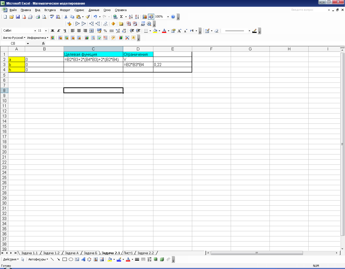The width and height of the screenshot is (345, 269).
Task: Select the Rectangle drawing tool
Action: (x=65, y=259)
